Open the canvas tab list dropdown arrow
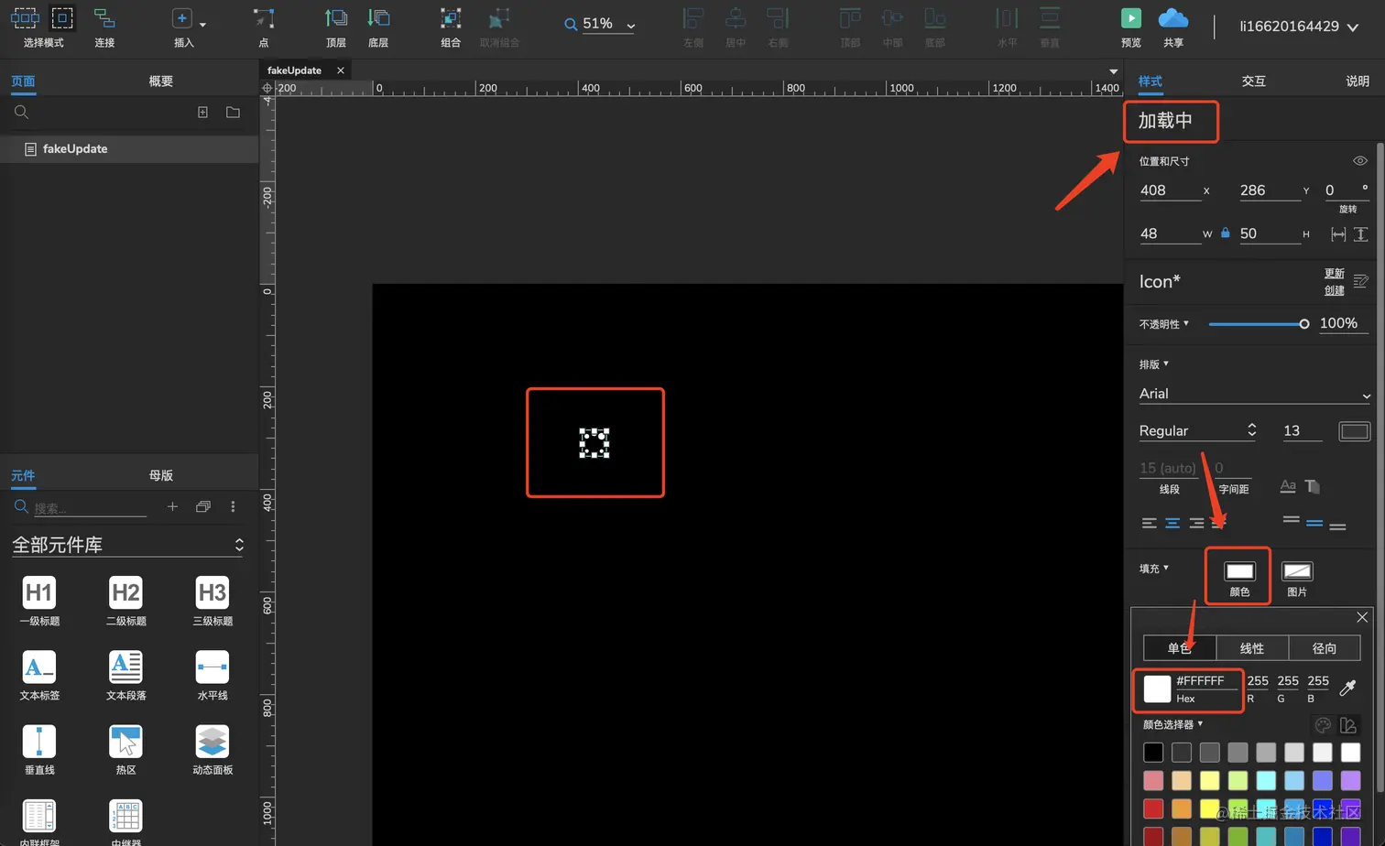Viewport: 1385px width, 846px height. click(x=1113, y=71)
